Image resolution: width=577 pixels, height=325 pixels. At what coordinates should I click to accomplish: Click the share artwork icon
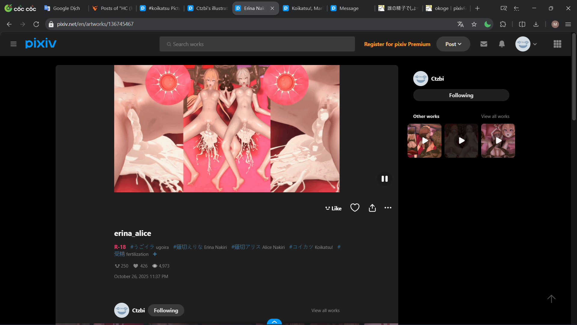coord(372,208)
